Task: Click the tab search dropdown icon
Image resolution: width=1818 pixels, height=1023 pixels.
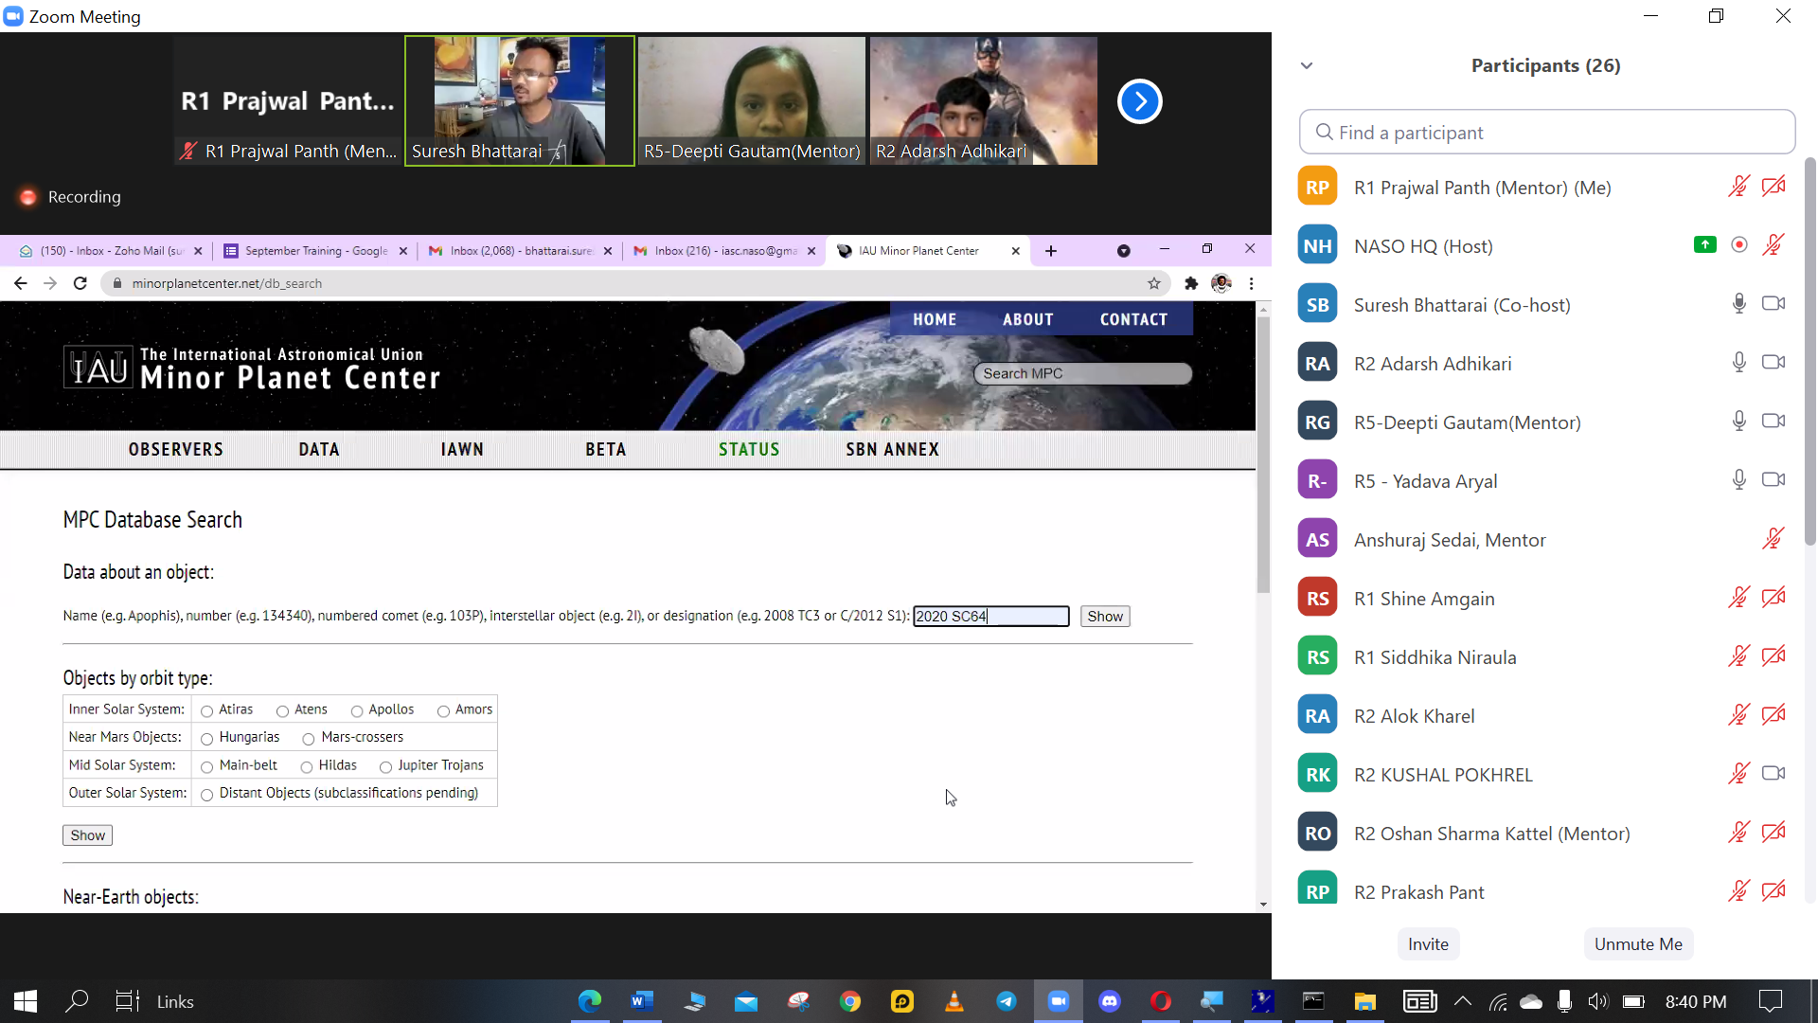Action: tap(1124, 251)
